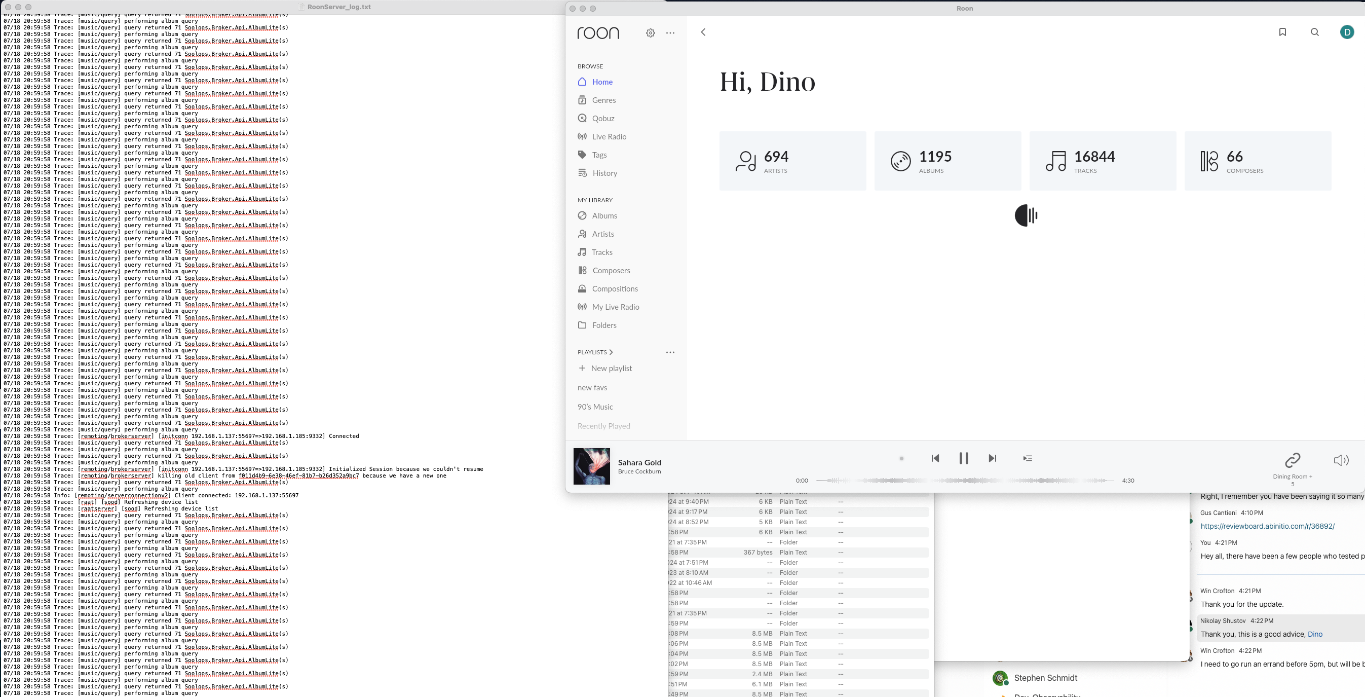Open the 90's Music playlist
Screen dimensions: 1365x697
tap(595, 407)
